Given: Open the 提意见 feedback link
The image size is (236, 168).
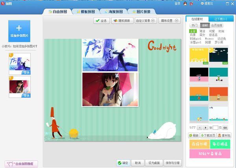Looking at the screenshot, I should coord(207,4).
